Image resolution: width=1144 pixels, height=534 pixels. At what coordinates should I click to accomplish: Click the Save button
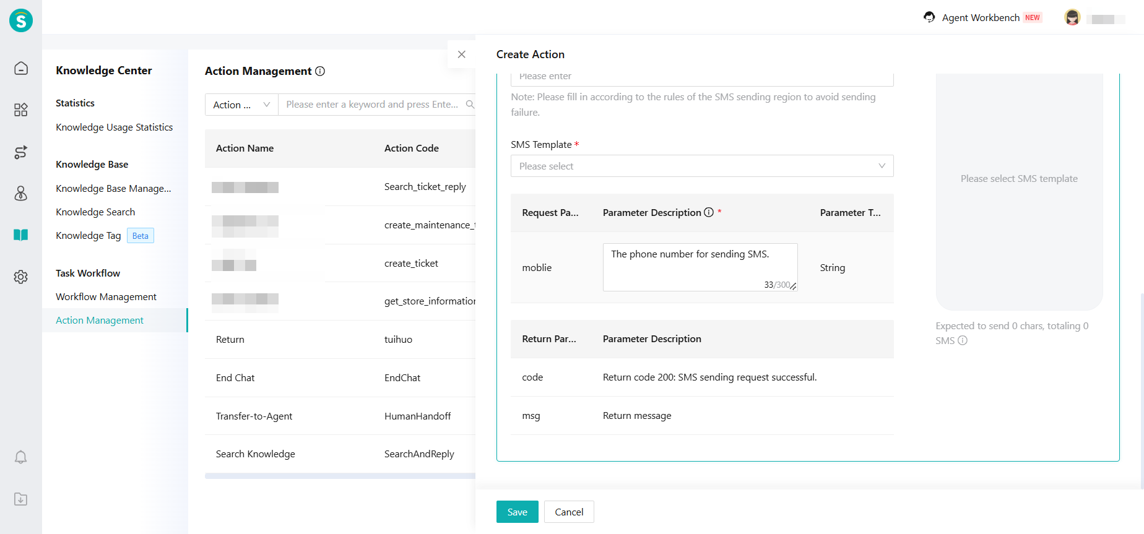[x=517, y=512]
